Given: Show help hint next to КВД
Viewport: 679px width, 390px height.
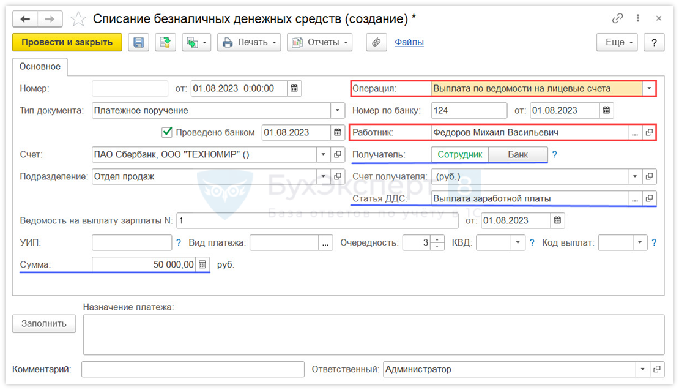Looking at the screenshot, I should [532, 242].
